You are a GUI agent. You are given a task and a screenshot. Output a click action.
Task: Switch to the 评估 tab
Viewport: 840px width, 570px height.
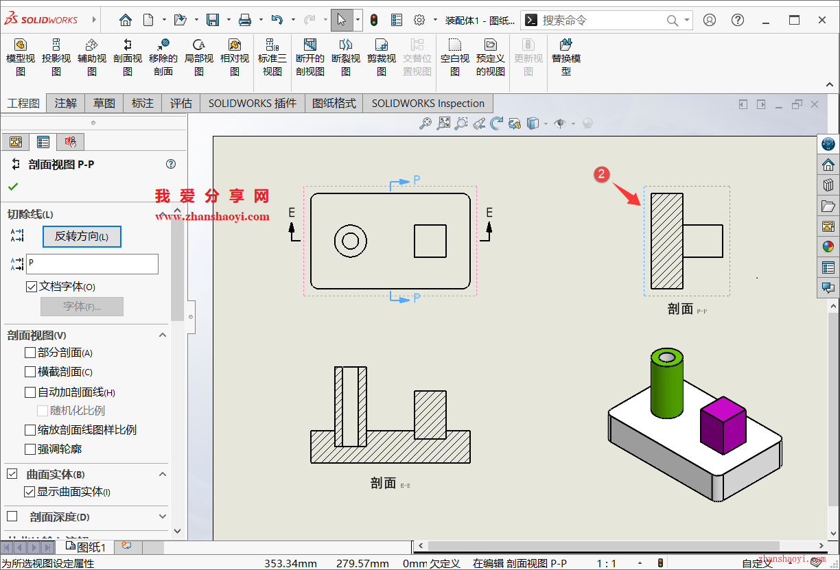tap(181, 104)
